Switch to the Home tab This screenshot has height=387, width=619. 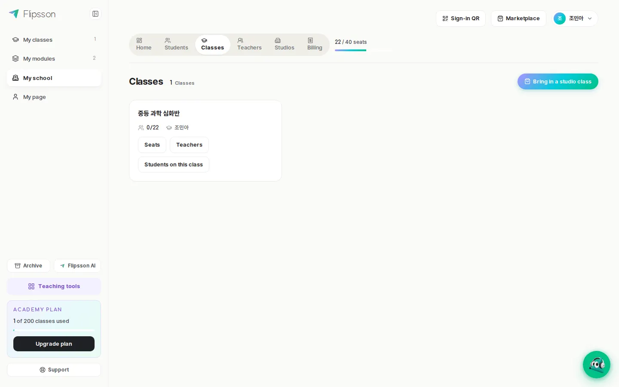[144, 44]
